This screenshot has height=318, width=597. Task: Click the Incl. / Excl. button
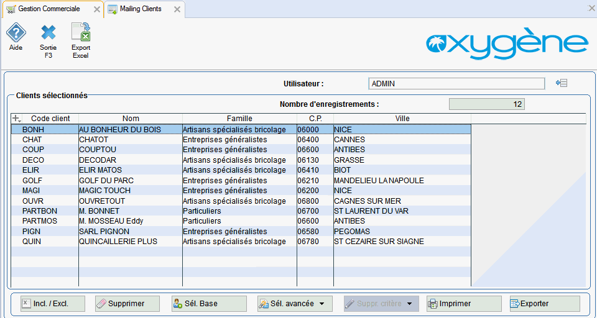coord(52,304)
